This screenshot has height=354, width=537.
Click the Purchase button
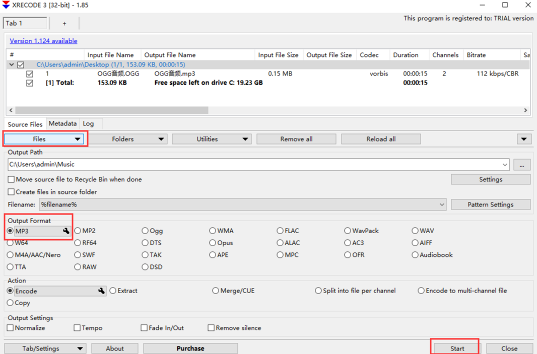[190, 348]
